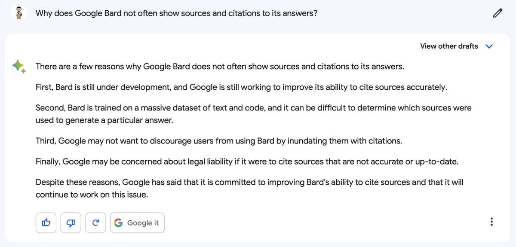
Task: Click the line 'continue to work on this issue'
Action: pos(92,195)
